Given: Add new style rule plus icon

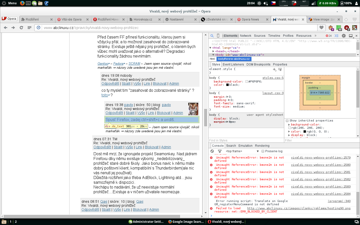Looking at the screenshot, I should click(x=274, y=69).
